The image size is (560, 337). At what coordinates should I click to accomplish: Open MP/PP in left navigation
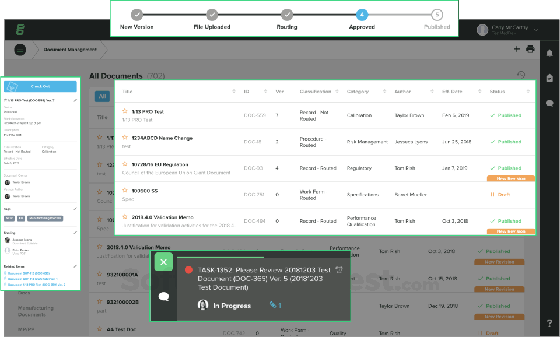coord(26,329)
